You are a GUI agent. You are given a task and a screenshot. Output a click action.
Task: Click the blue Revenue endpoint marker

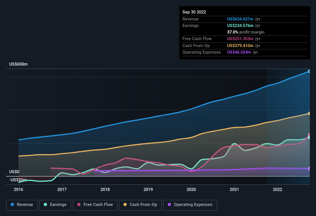[309, 71]
